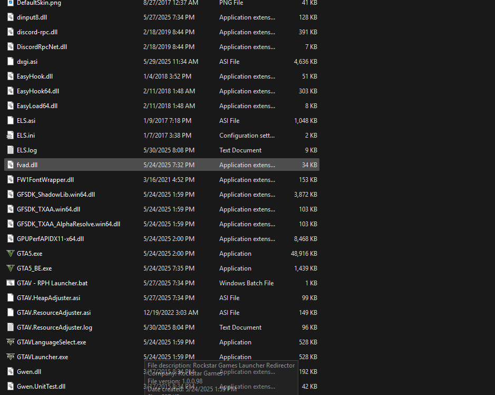Click the GFSDK_ShadowLib.win64.dll file icon
The width and height of the screenshot is (495, 395).
(11, 195)
